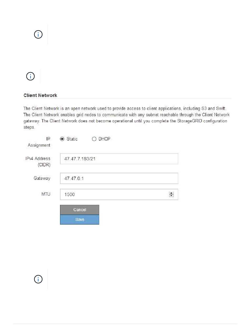Click the Gateway field showing 47.47.0.1
This screenshot has height=329, width=250.
click(x=119, y=178)
